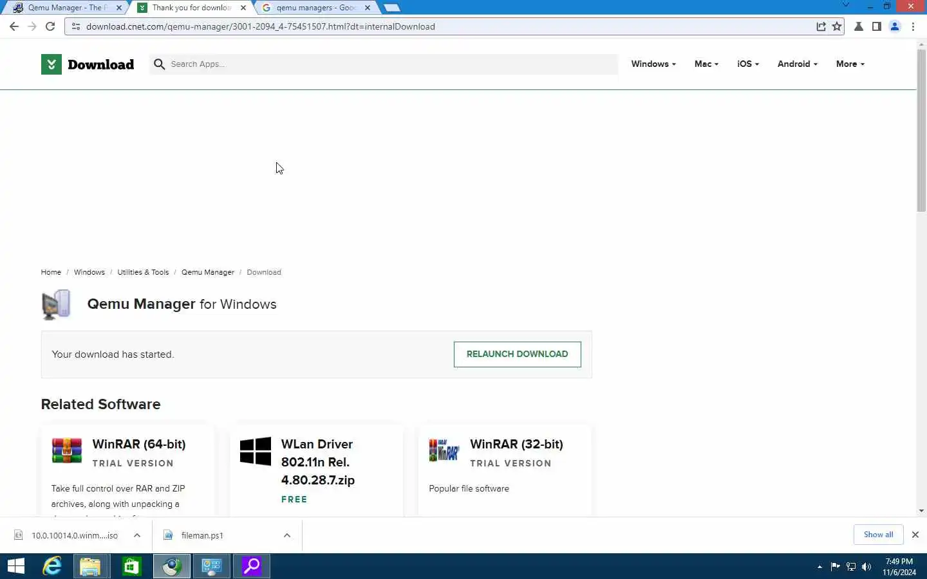The width and height of the screenshot is (927, 579).
Task: Show hidden tray icons arrow
Action: click(x=819, y=567)
